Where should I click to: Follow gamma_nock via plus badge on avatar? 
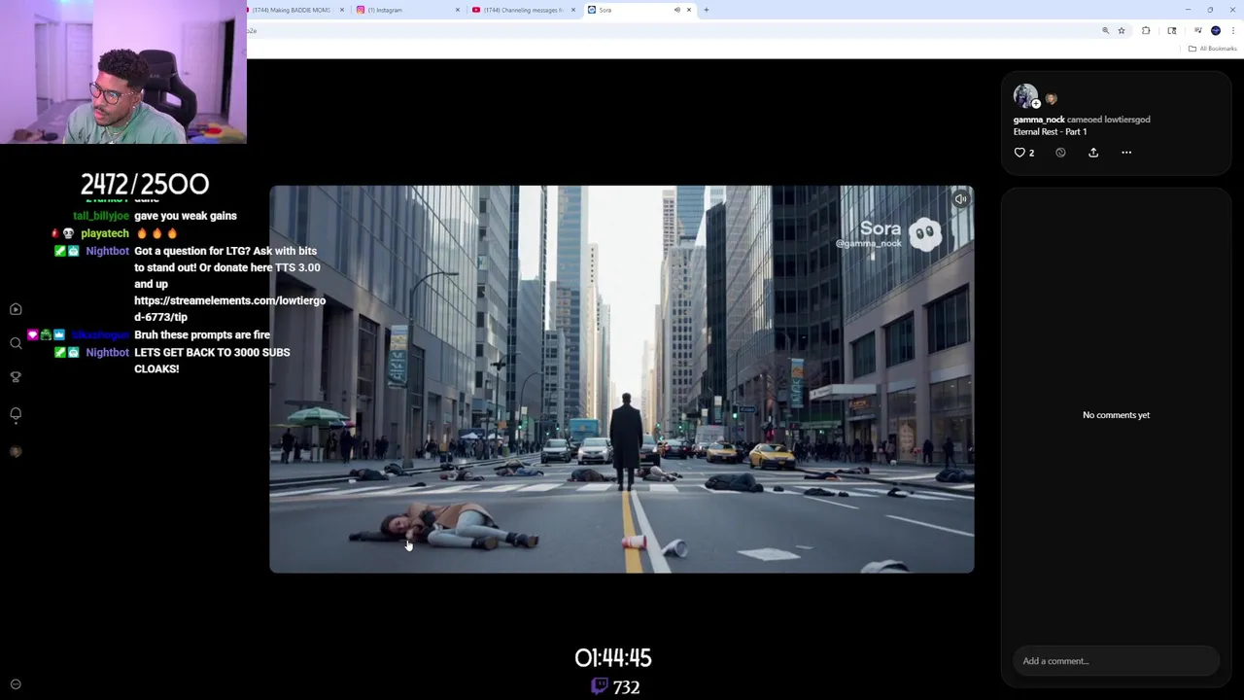coord(1036,104)
